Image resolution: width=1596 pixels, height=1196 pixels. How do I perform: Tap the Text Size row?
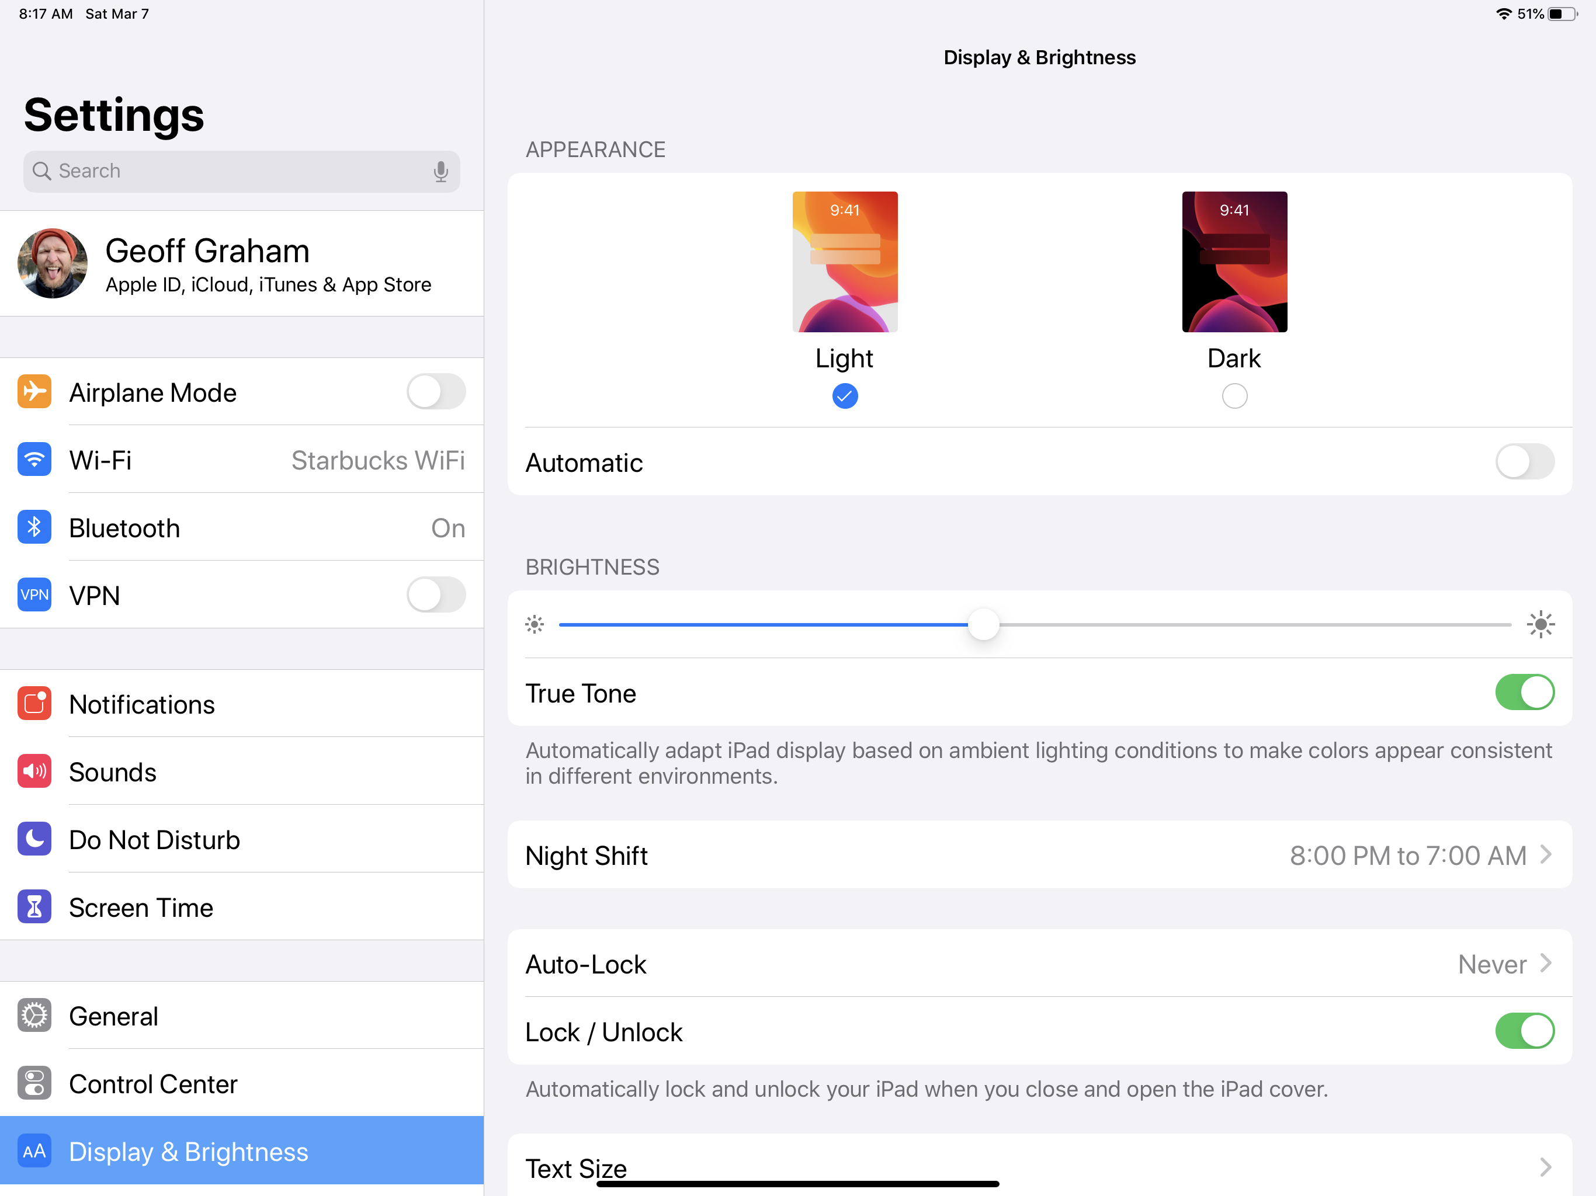click(x=1040, y=1166)
